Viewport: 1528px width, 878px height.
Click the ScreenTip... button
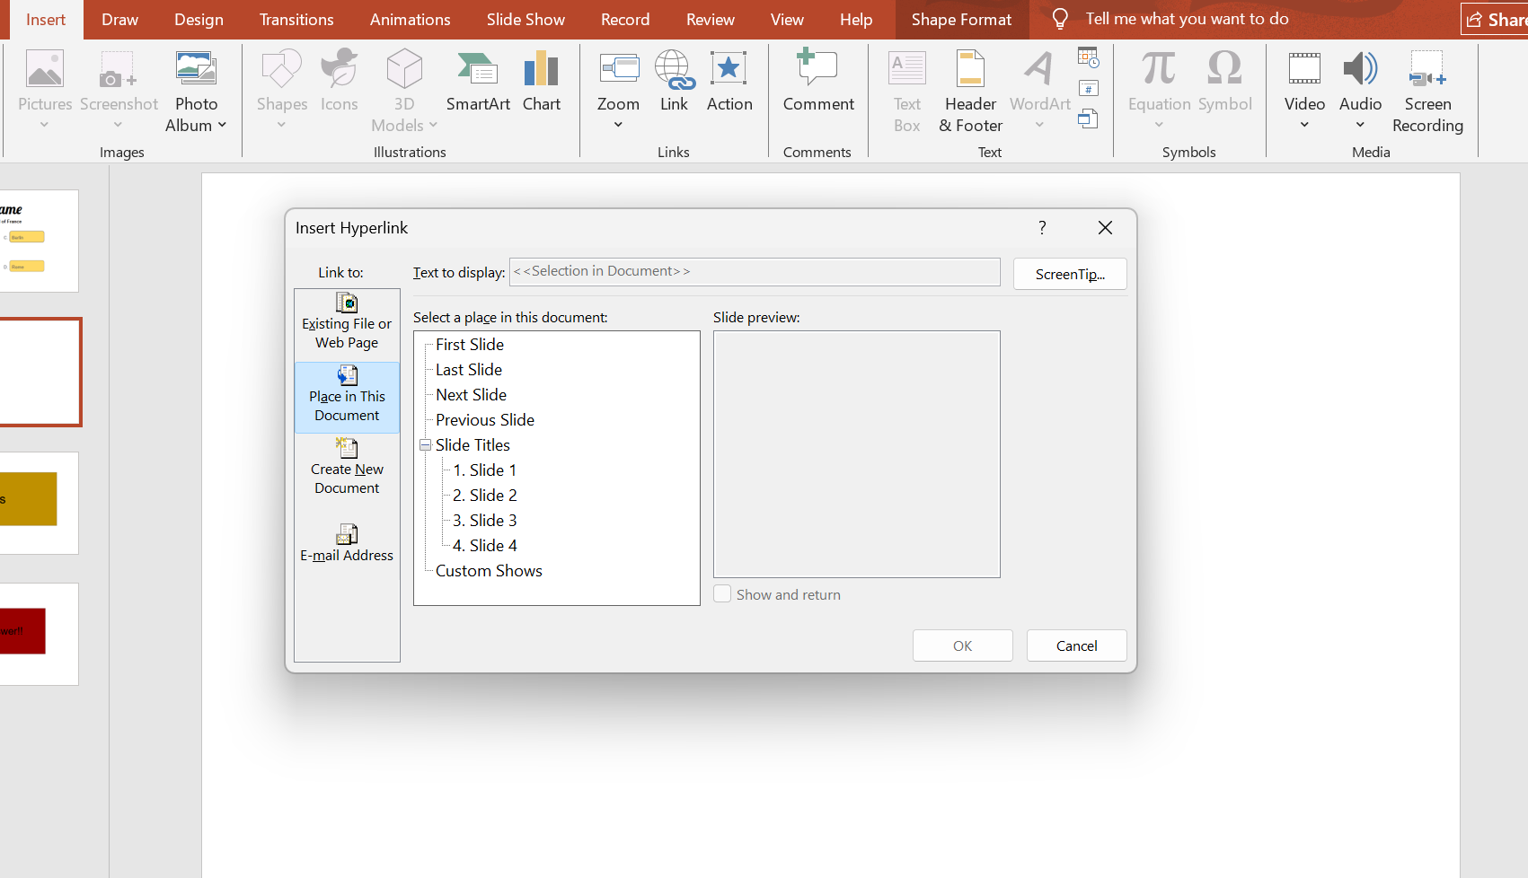(1069, 274)
